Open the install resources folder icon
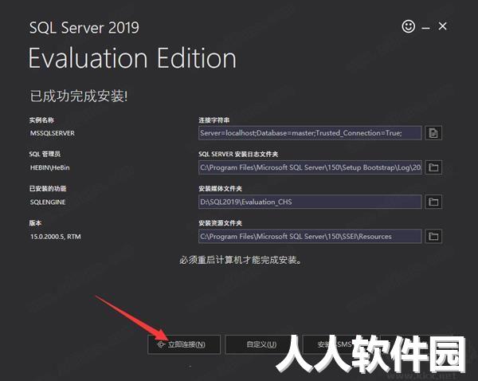The height and width of the screenshot is (381, 478). tap(433, 237)
